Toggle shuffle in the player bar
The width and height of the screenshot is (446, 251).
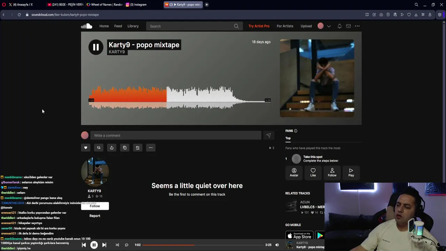[117, 245]
